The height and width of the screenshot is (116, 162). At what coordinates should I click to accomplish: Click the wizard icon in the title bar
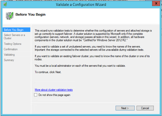(5, 4)
